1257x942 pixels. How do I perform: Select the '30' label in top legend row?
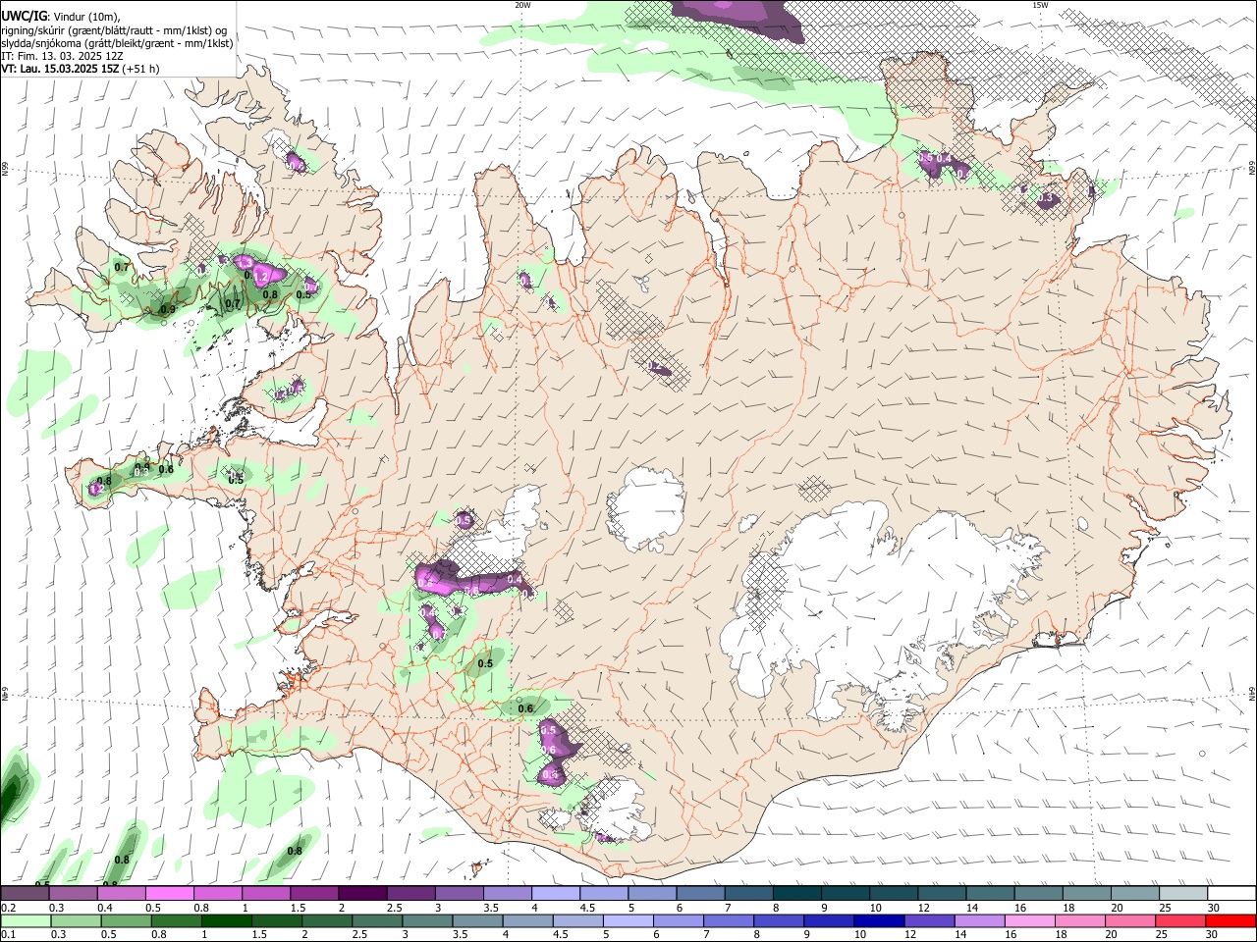tap(1214, 908)
